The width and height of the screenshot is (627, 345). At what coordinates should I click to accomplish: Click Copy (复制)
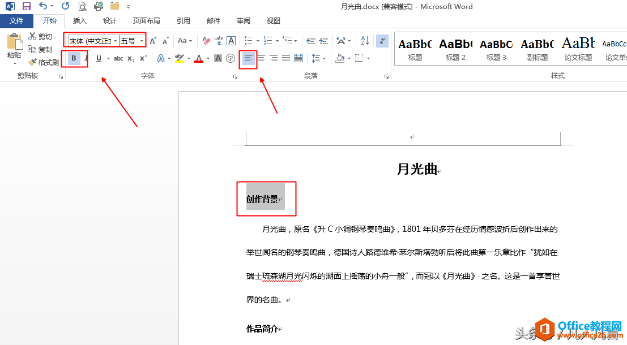[x=40, y=49]
